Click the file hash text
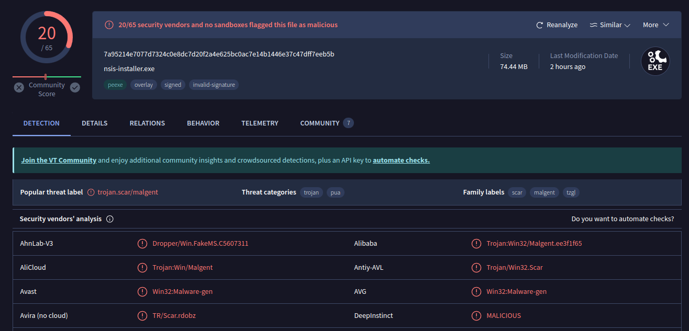 click(219, 54)
